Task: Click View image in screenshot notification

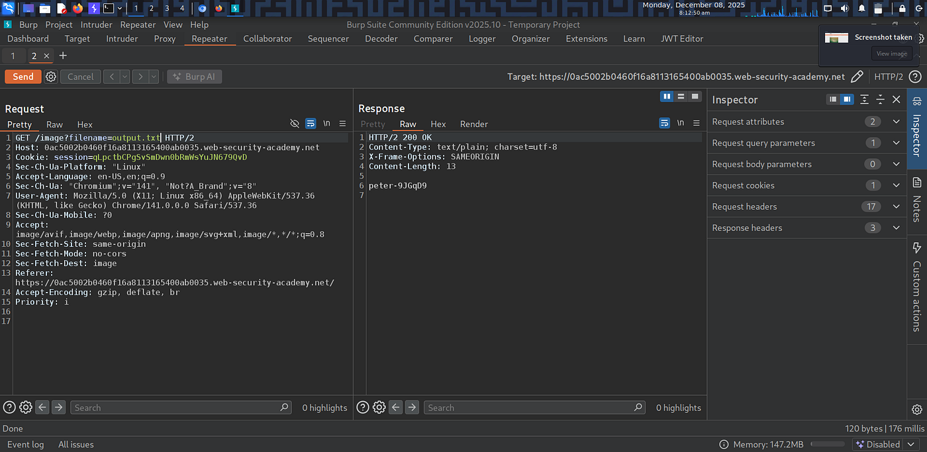Action: pos(892,54)
